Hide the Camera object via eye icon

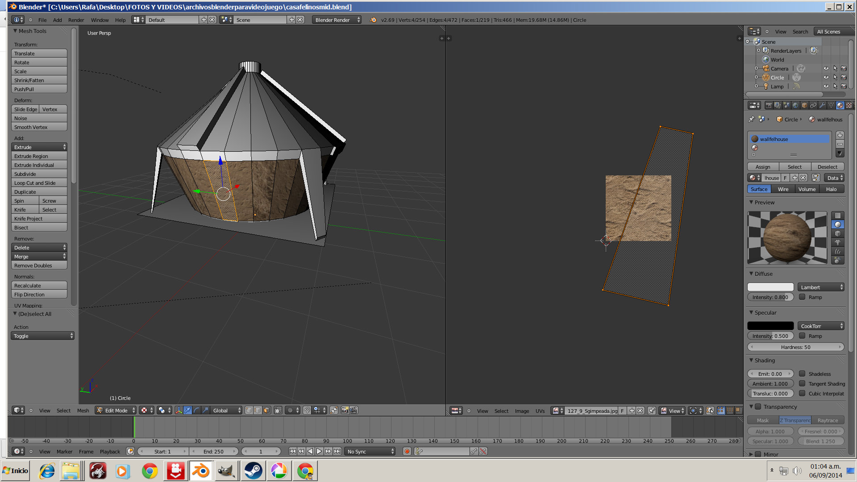point(826,68)
